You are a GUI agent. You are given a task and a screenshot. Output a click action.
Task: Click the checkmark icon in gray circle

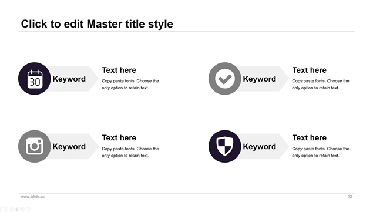225,79
